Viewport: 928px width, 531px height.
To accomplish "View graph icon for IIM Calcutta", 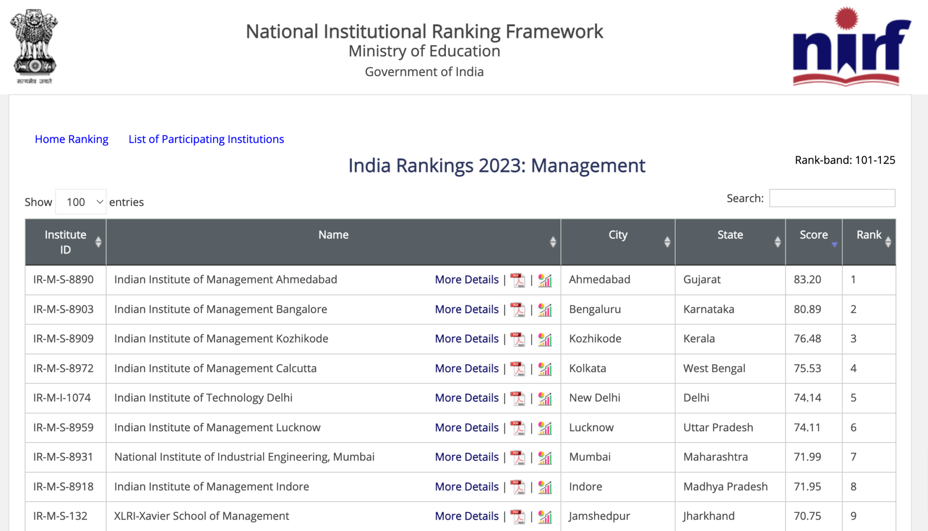I will point(545,369).
